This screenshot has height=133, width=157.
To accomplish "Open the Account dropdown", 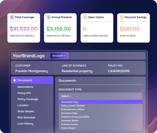I will [59, 56].
